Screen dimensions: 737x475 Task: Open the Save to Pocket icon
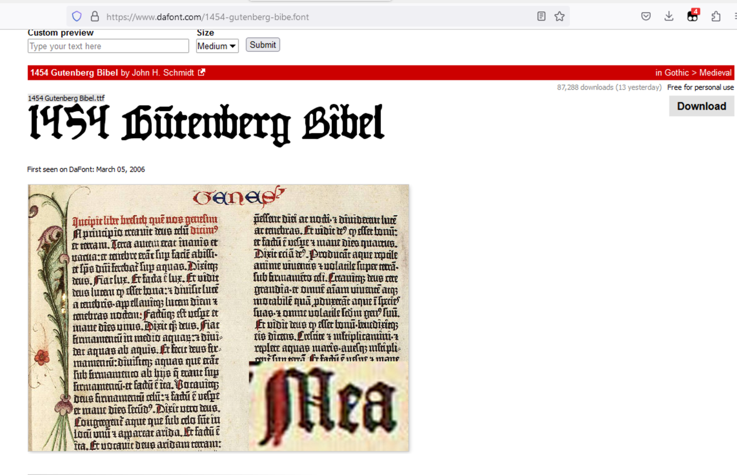point(646,16)
